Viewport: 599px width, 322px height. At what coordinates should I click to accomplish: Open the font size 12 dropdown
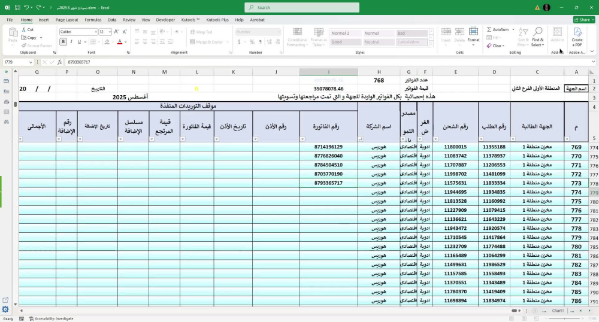(110, 32)
